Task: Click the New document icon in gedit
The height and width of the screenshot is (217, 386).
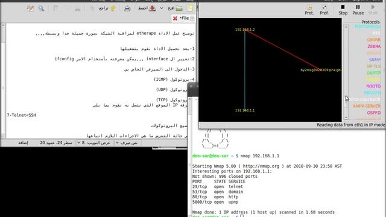Action: 190,8
